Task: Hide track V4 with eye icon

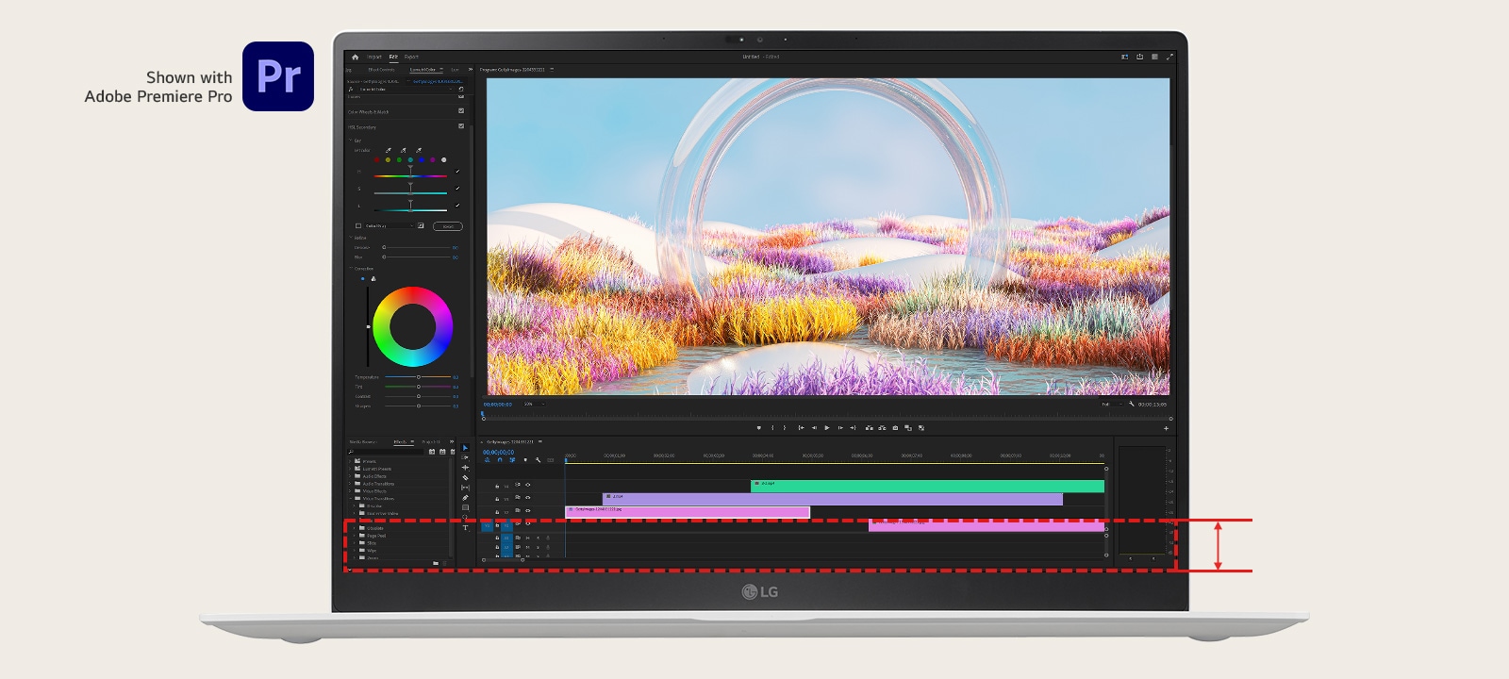Action: [527, 485]
